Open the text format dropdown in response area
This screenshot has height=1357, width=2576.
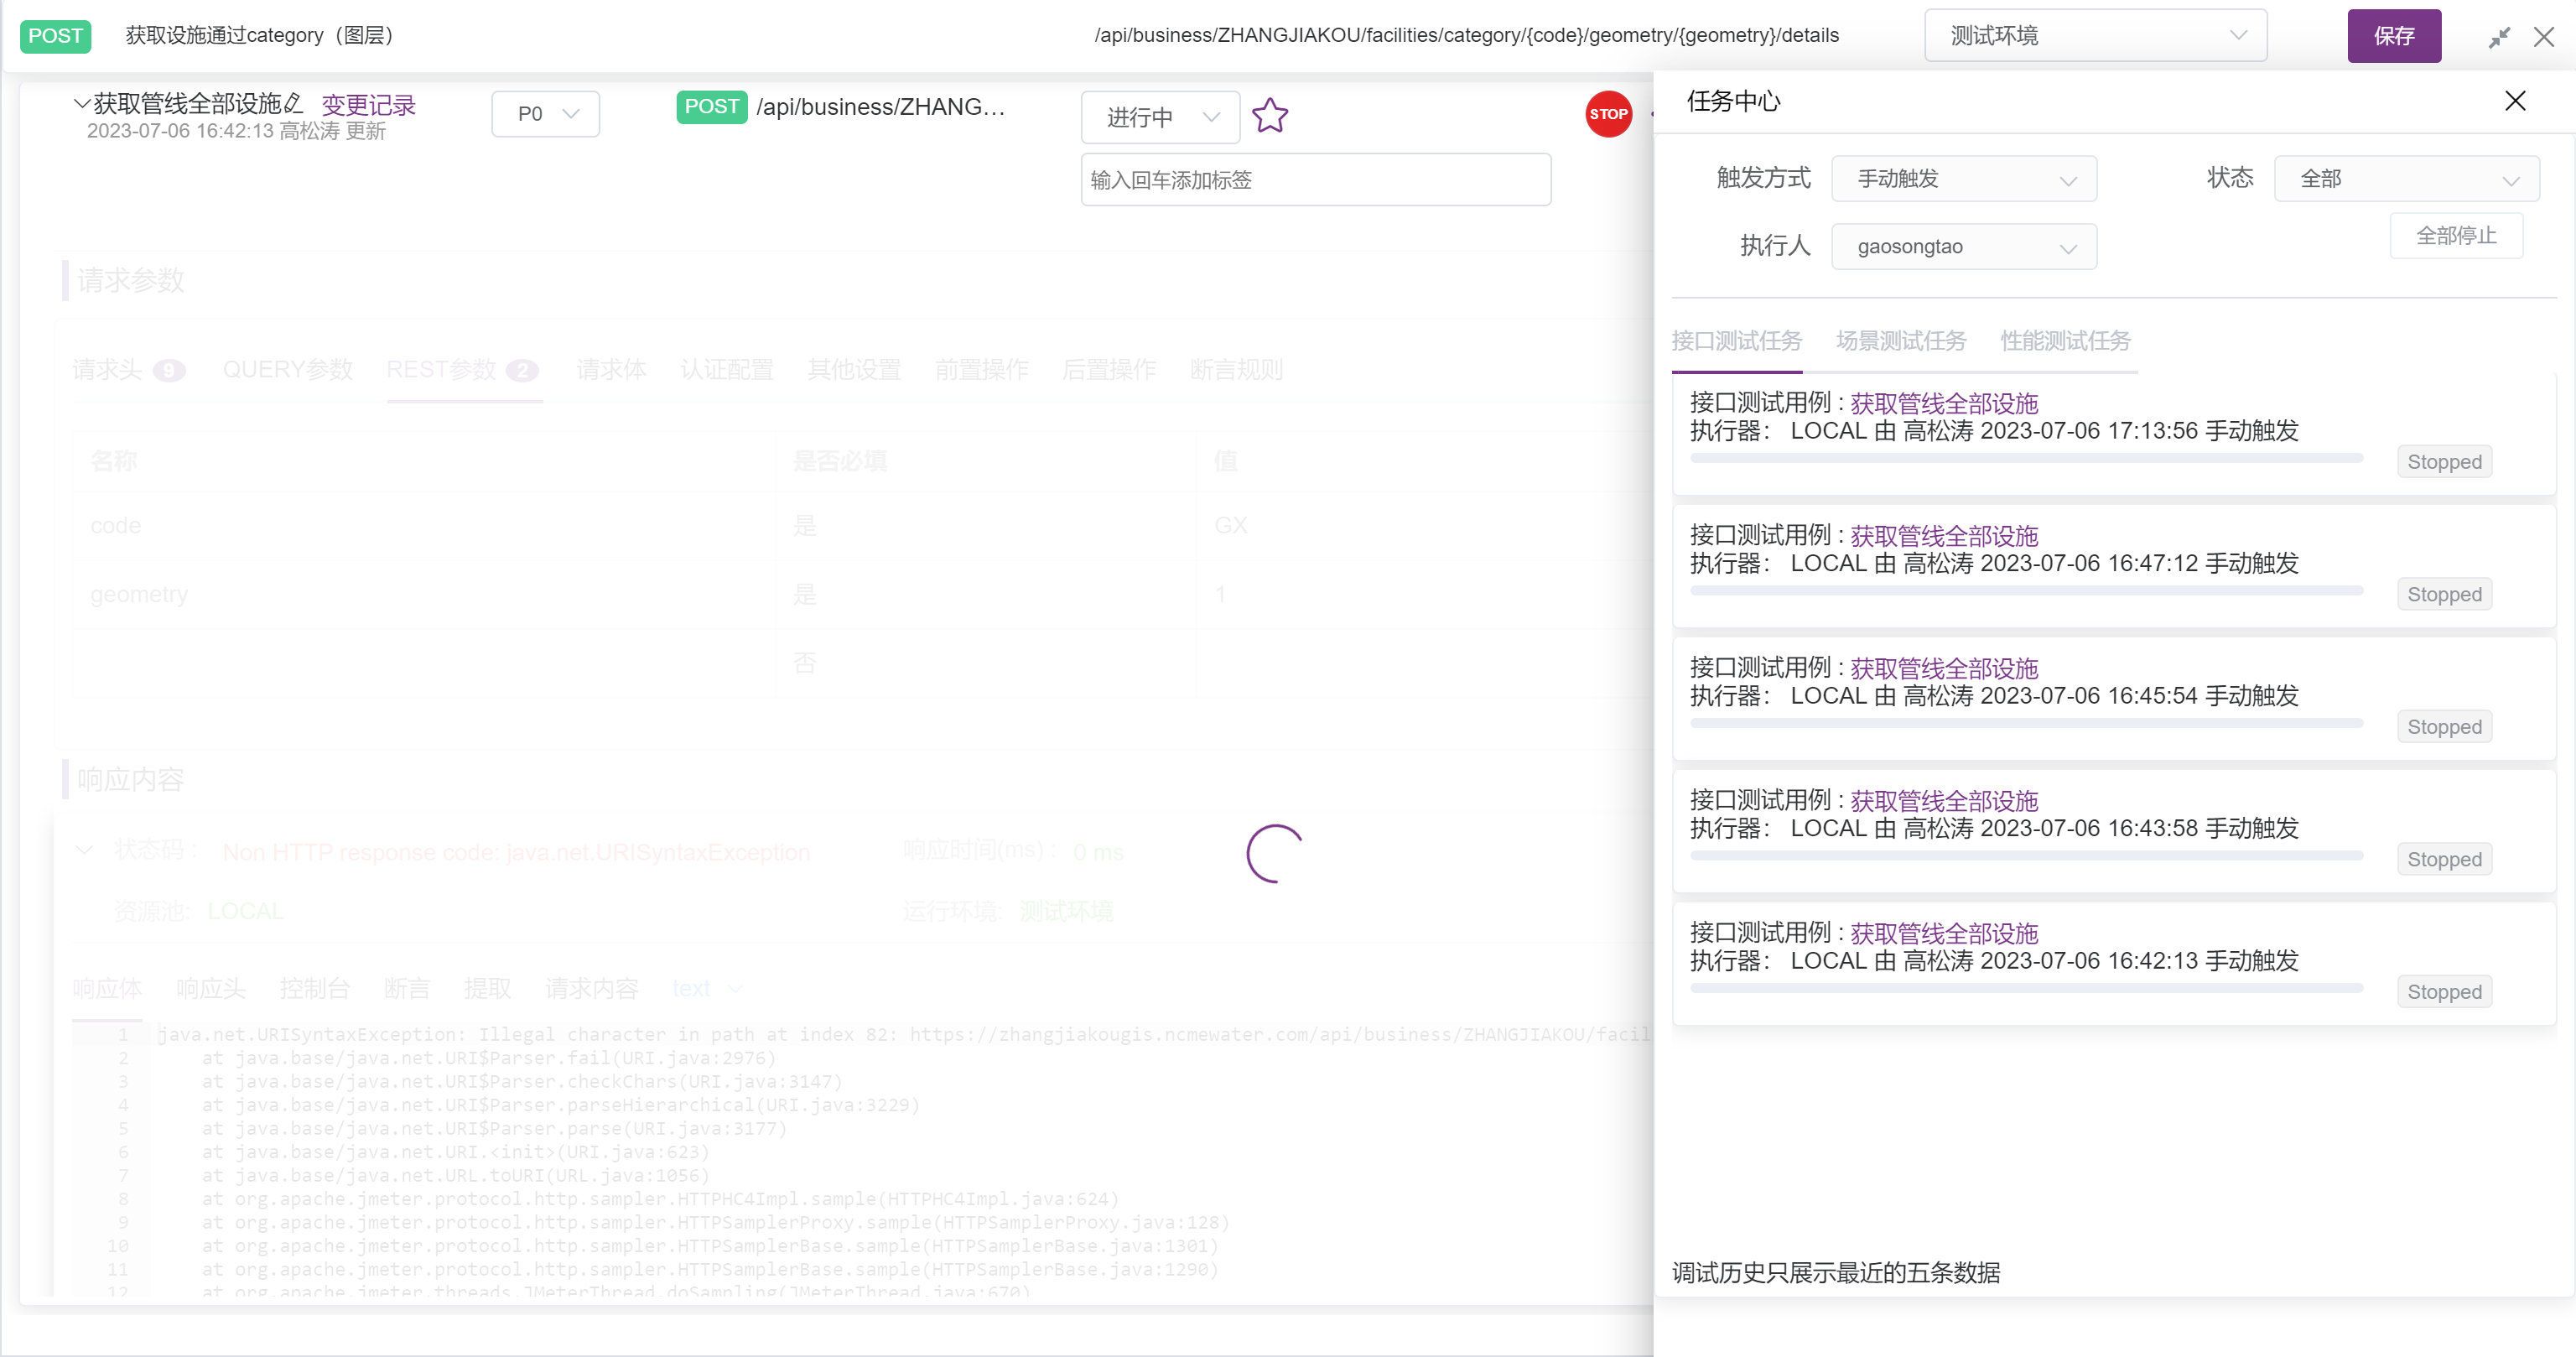click(706, 988)
